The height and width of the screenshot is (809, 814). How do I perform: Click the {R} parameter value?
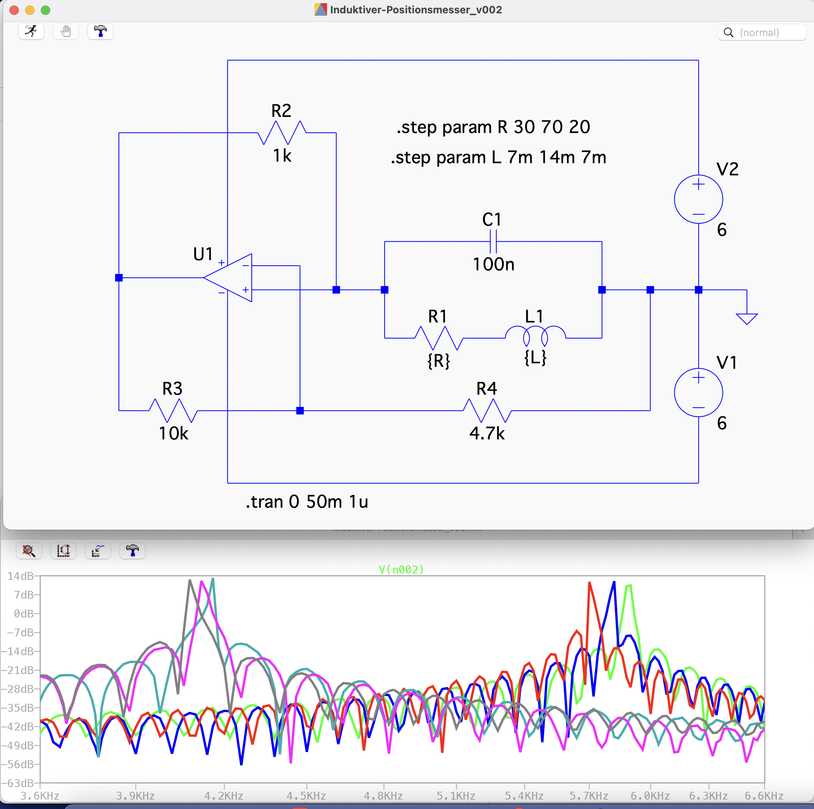[439, 361]
